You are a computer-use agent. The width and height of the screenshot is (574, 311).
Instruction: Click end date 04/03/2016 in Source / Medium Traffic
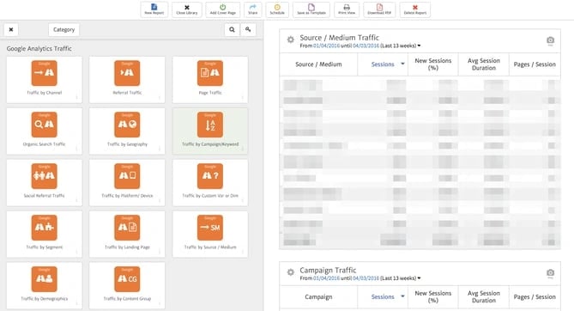coord(366,46)
